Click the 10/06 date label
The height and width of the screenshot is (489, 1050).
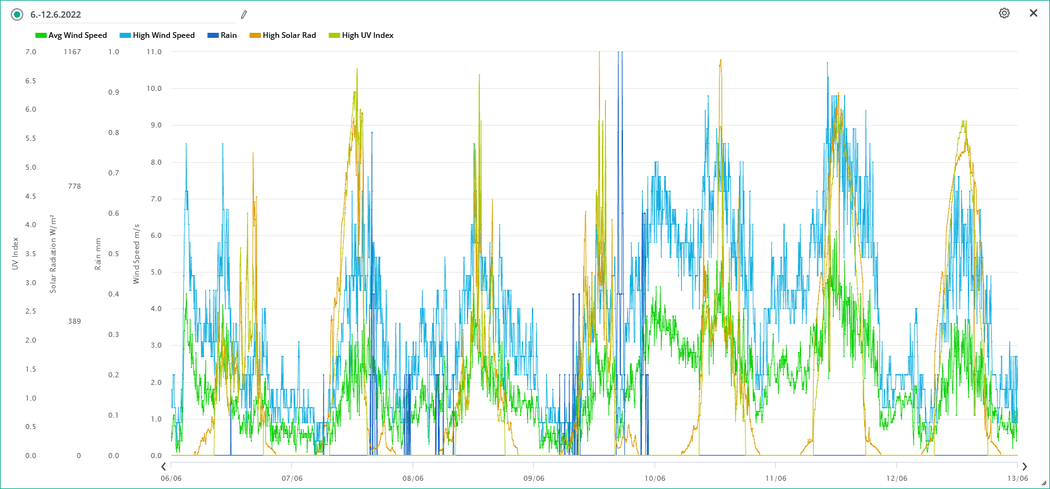(x=655, y=478)
